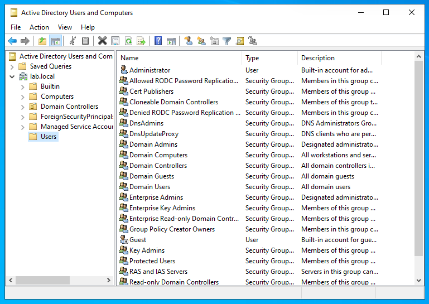Collapse the lab.local domain node
This screenshot has width=429, height=304.
(12, 76)
